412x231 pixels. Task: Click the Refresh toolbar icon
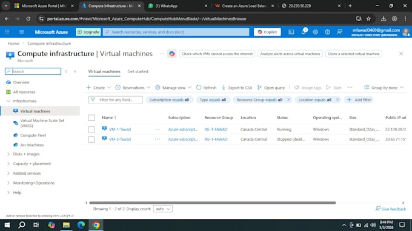coord(206,88)
